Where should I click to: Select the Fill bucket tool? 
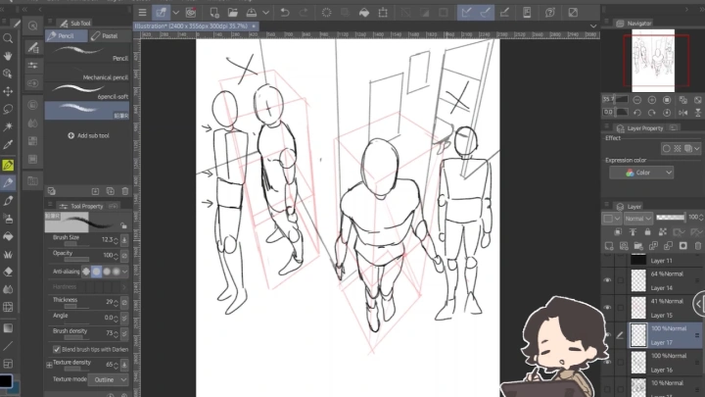click(x=8, y=236)
